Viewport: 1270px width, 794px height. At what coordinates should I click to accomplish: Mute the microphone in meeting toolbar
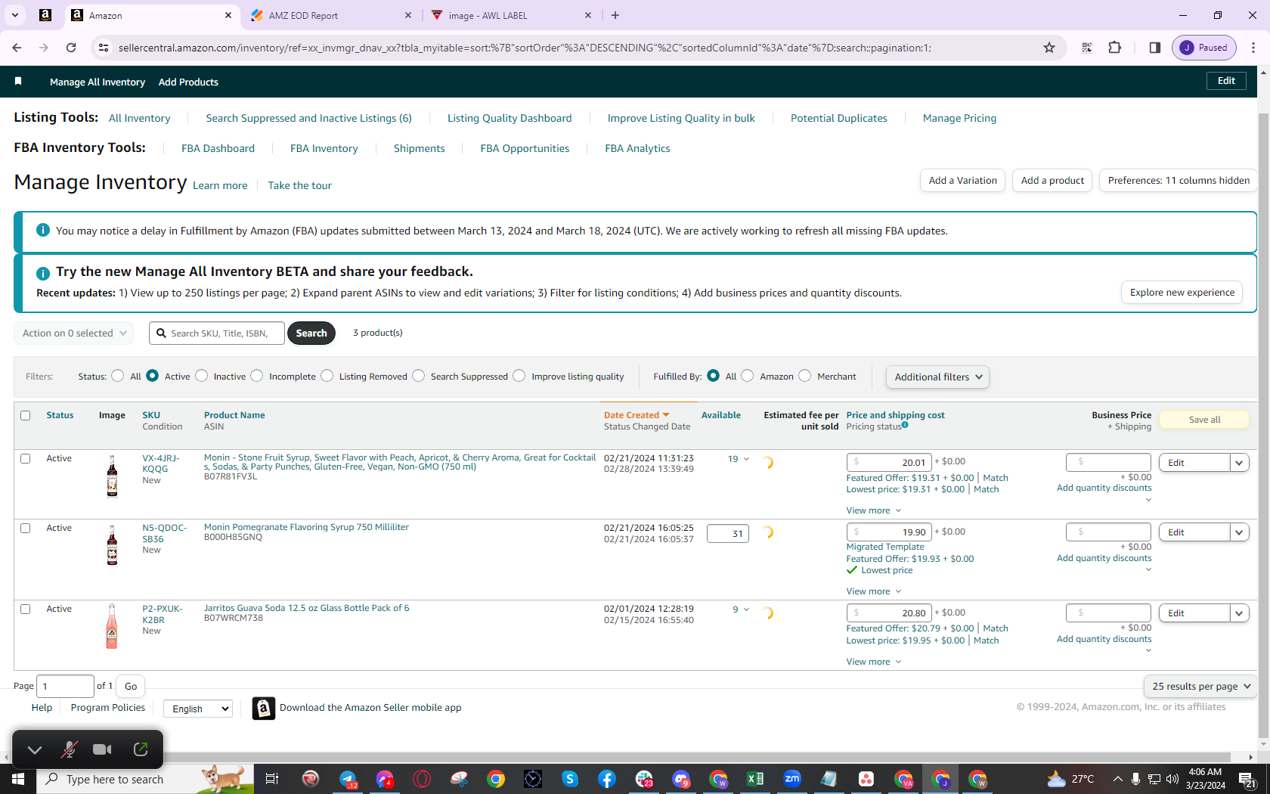tap(69, 749)
